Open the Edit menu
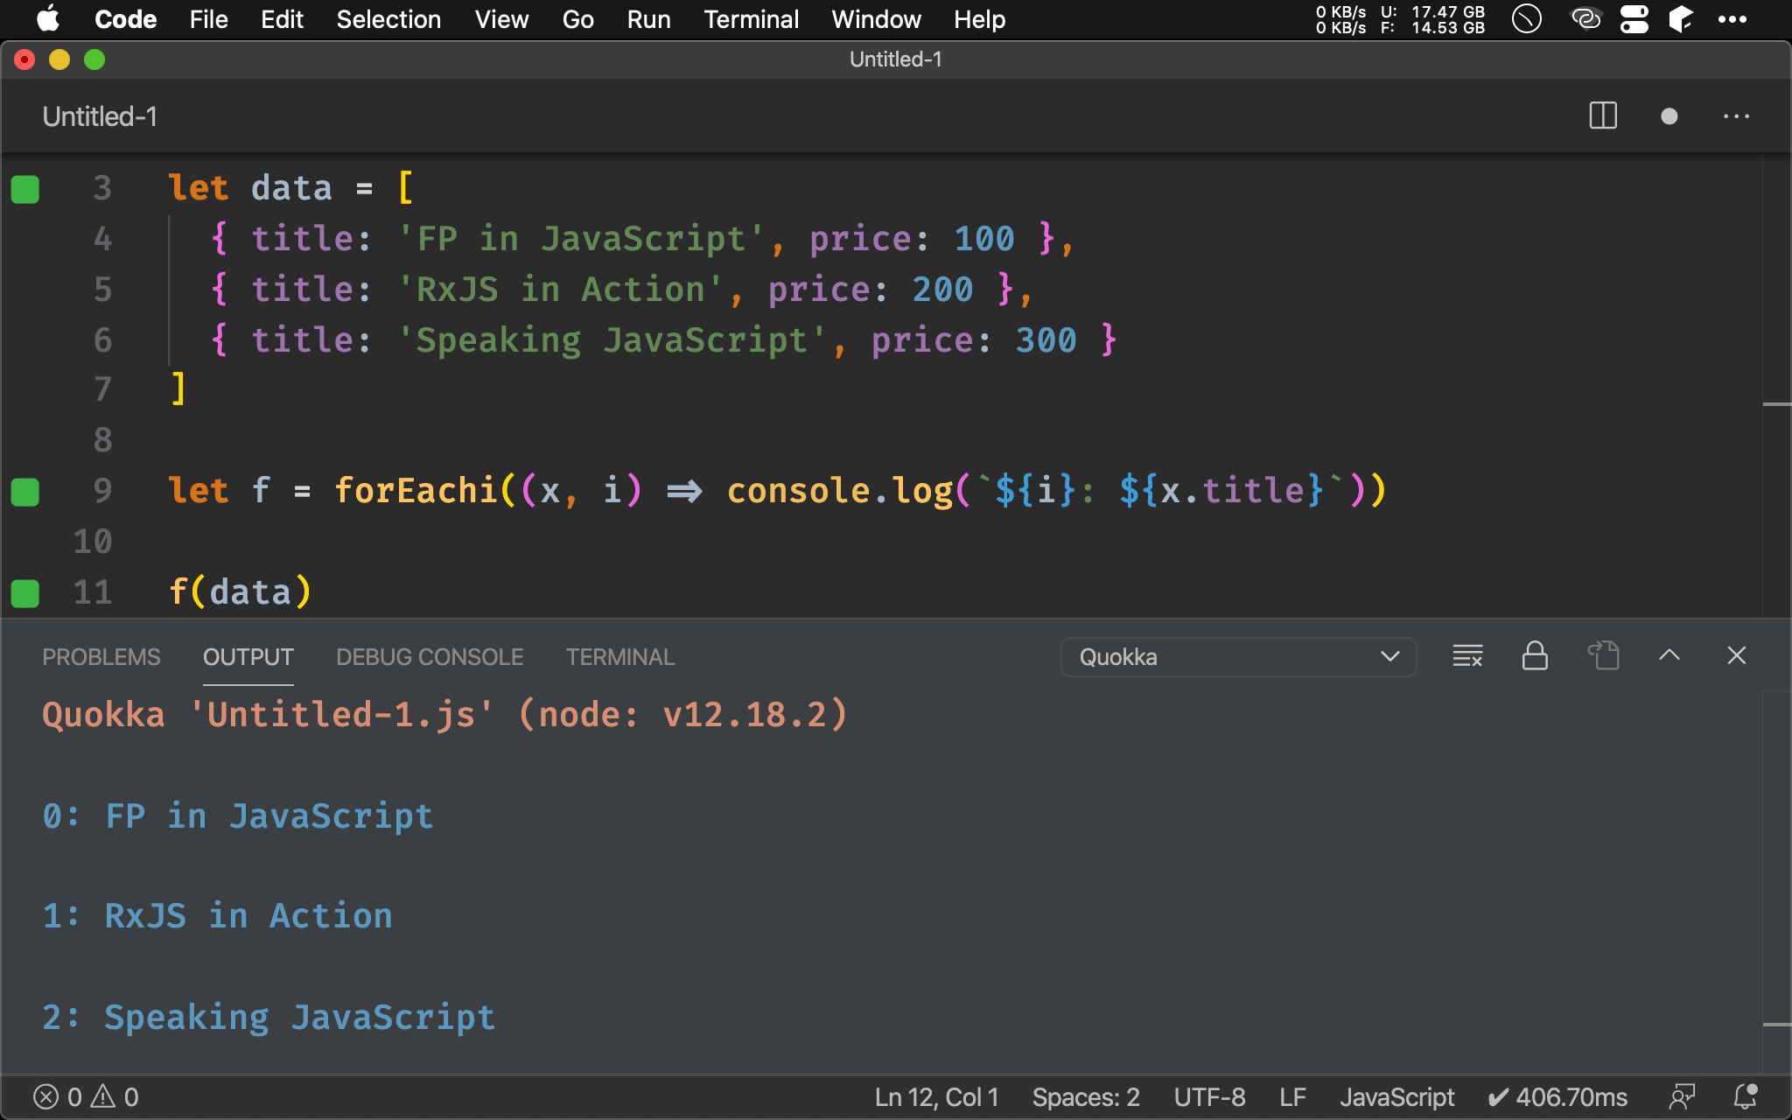Image resolution: width=1792 pixels, height=1120 pixels. [x=282, y=19]
